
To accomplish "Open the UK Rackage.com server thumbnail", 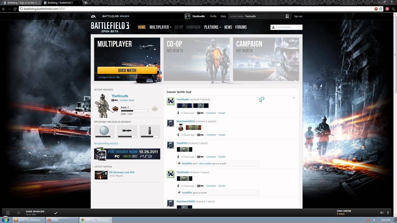I will pyautogui.click(x=101, y=175).
